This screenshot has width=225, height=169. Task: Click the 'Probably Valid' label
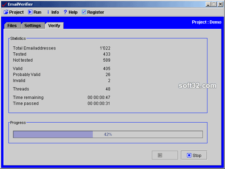point(27,74)
